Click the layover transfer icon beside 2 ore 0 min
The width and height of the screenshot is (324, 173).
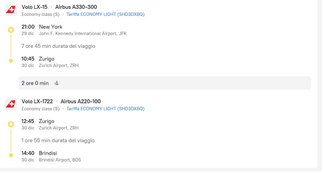pos(57,83)
